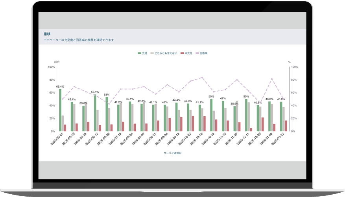Click the red 未充足 legend color swatch
345x197 pixels.
click(182, 53)
